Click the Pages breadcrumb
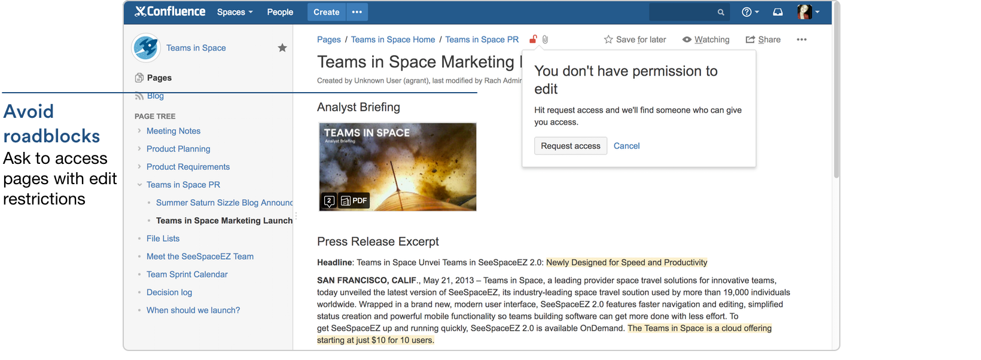981x360 pixels. tap(329, 39)
